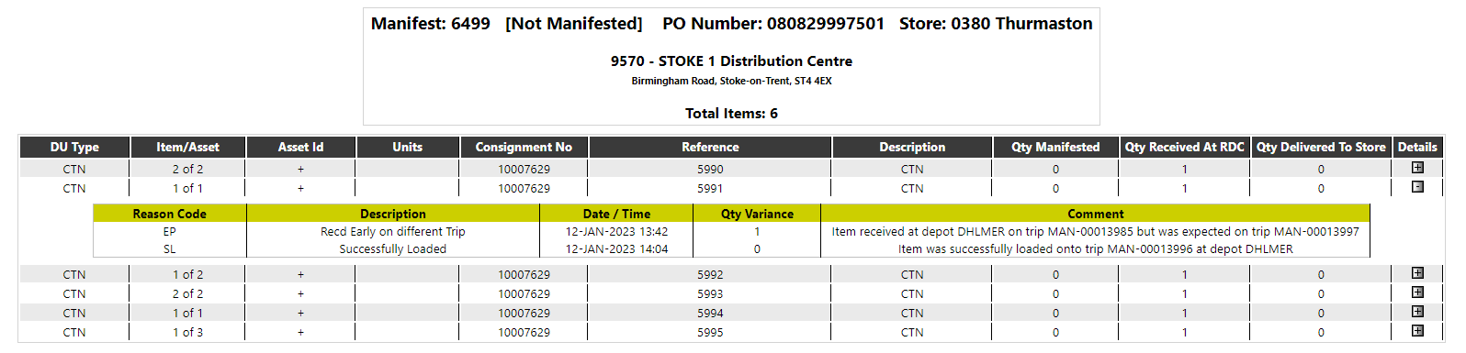The image size is (1466, 353).
Task: Click Asset Id plus sign for reference 5995
Action: (300, 333)
